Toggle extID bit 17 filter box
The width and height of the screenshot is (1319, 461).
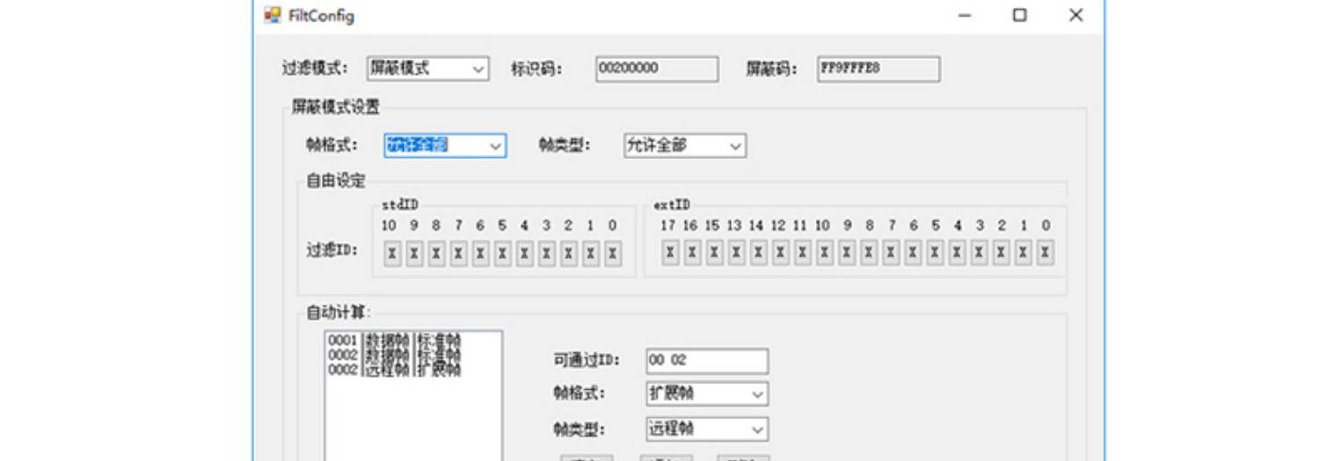(670, 254)
